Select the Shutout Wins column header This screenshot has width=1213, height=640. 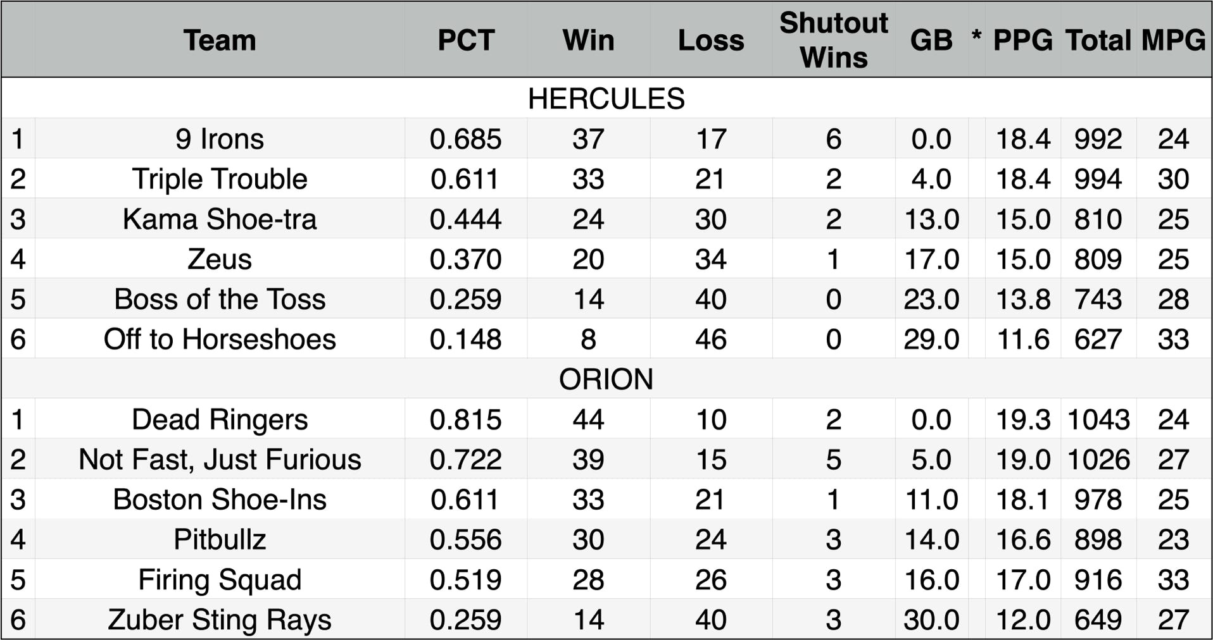click(833, 40)
